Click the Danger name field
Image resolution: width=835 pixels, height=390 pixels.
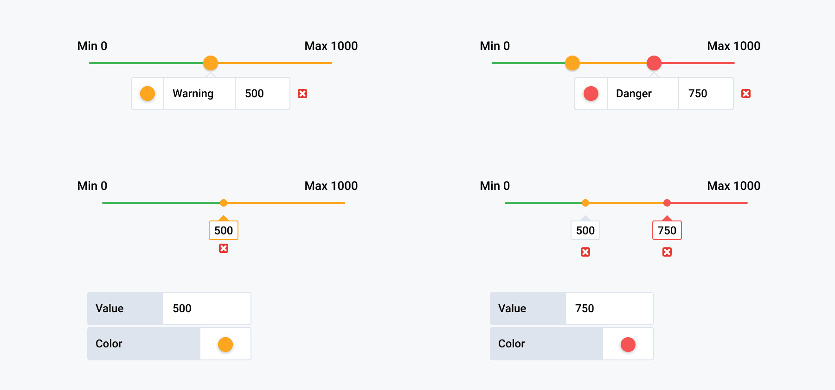click(643, 94)
